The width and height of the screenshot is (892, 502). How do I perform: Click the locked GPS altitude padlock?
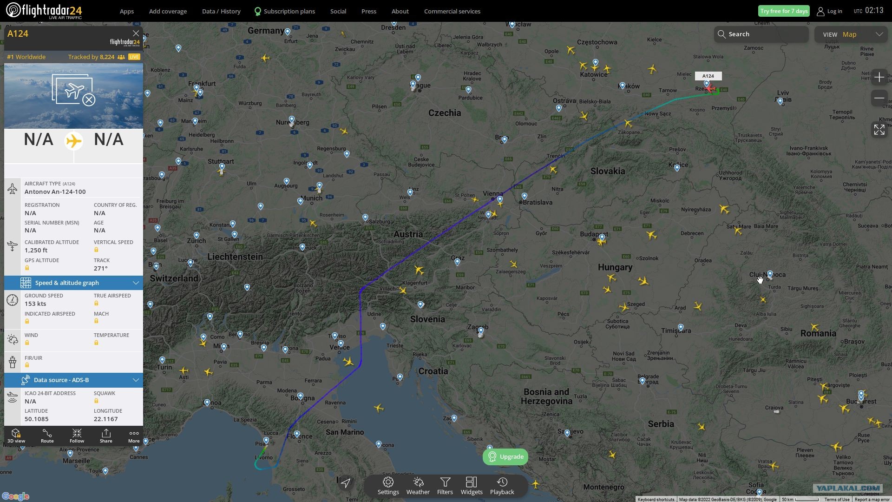click(x=27, y=268)
